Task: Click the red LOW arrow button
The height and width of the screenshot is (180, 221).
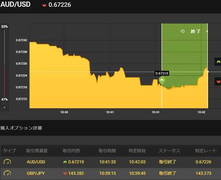Action: [218, 82]
